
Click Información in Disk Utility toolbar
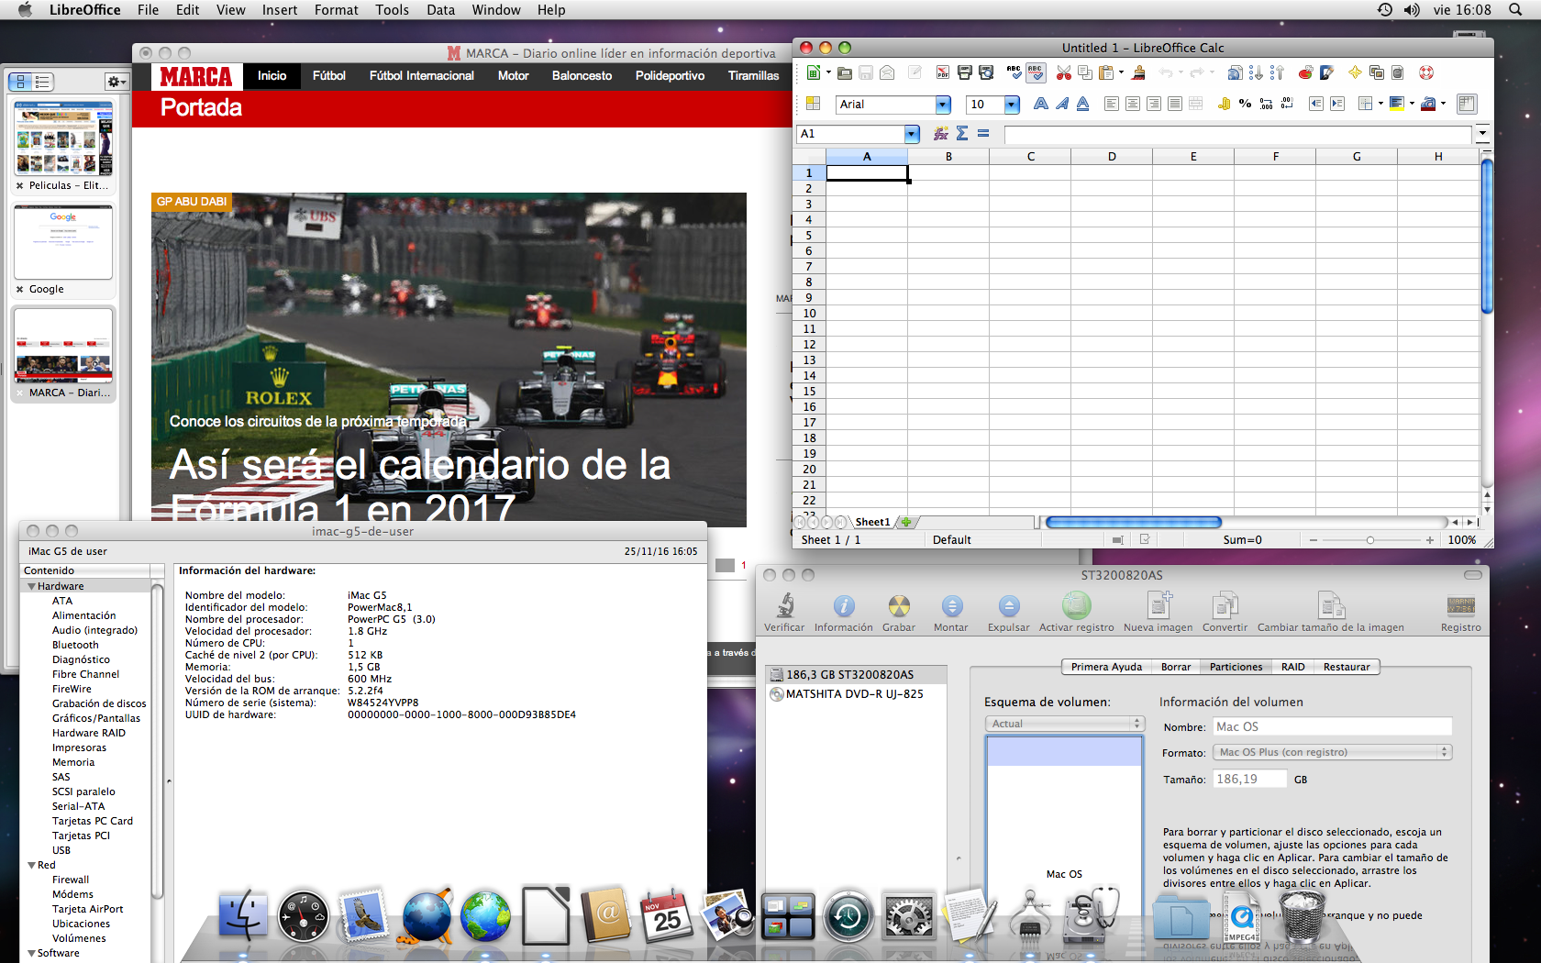click(x=844, y=613)
